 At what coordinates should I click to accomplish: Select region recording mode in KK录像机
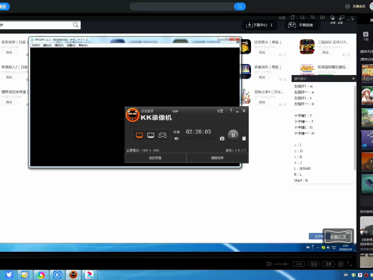(151, 135)
